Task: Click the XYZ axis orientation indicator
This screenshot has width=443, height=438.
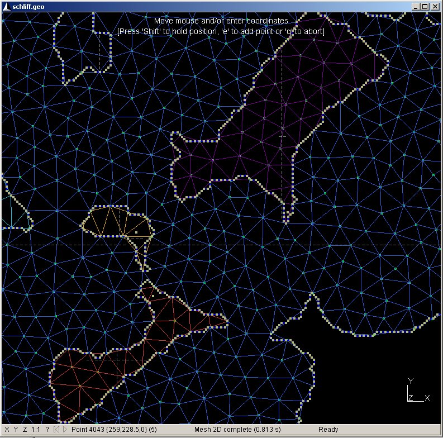Action: (418, 390)
